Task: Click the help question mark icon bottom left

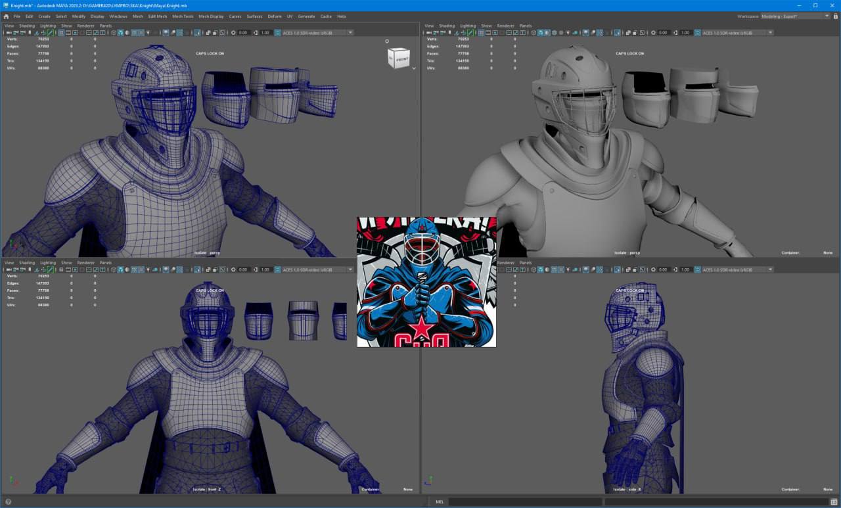Action: tap(8, 502)
